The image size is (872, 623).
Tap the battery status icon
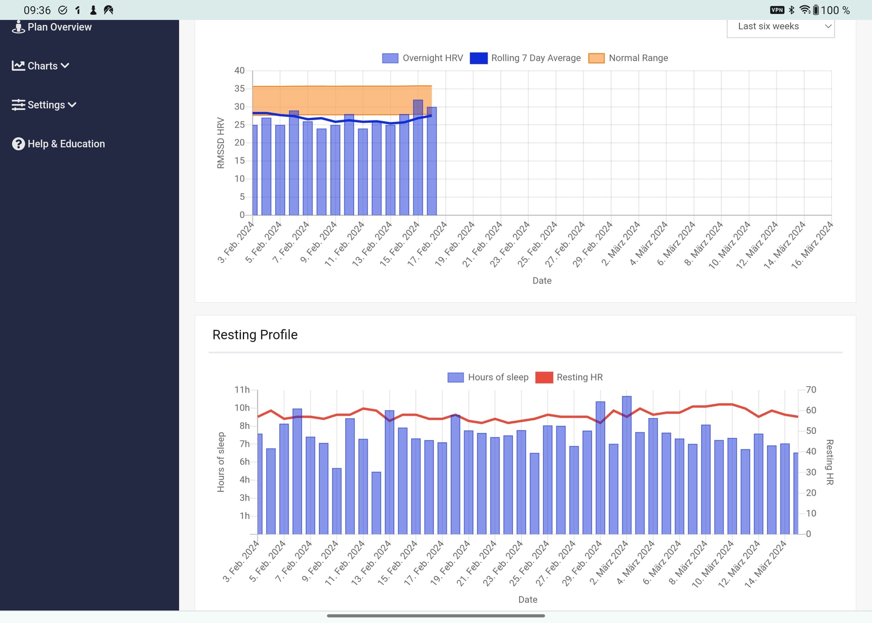pyautogui.click(x=816, y=10)
